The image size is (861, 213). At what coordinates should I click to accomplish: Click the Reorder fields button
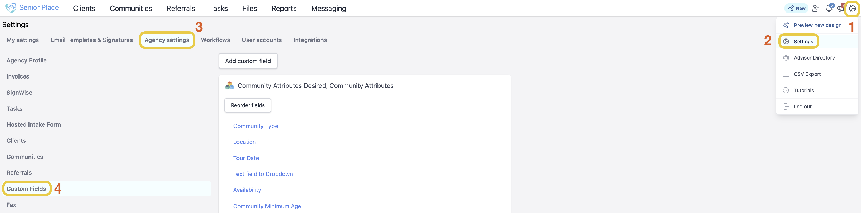point(248,105)
